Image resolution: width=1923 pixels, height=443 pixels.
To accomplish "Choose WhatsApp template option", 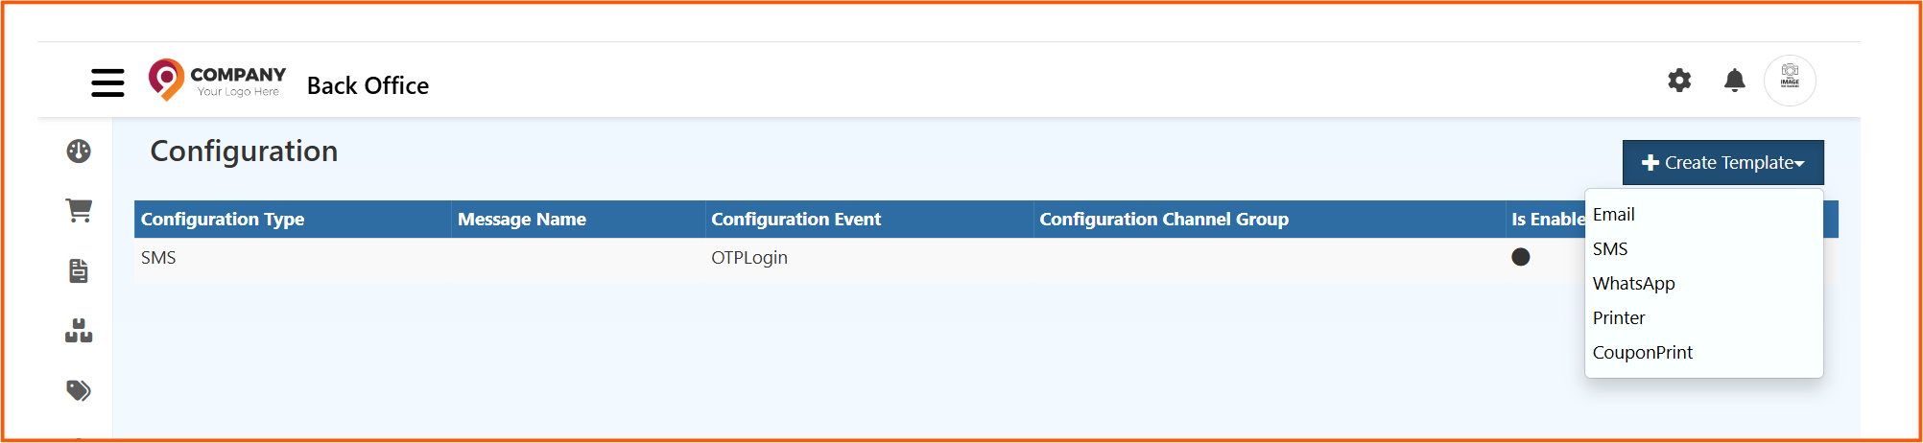I will pos(1633,284).
